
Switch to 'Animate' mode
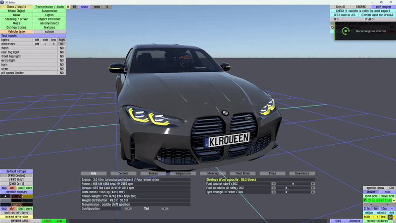[x=354, y=221]
